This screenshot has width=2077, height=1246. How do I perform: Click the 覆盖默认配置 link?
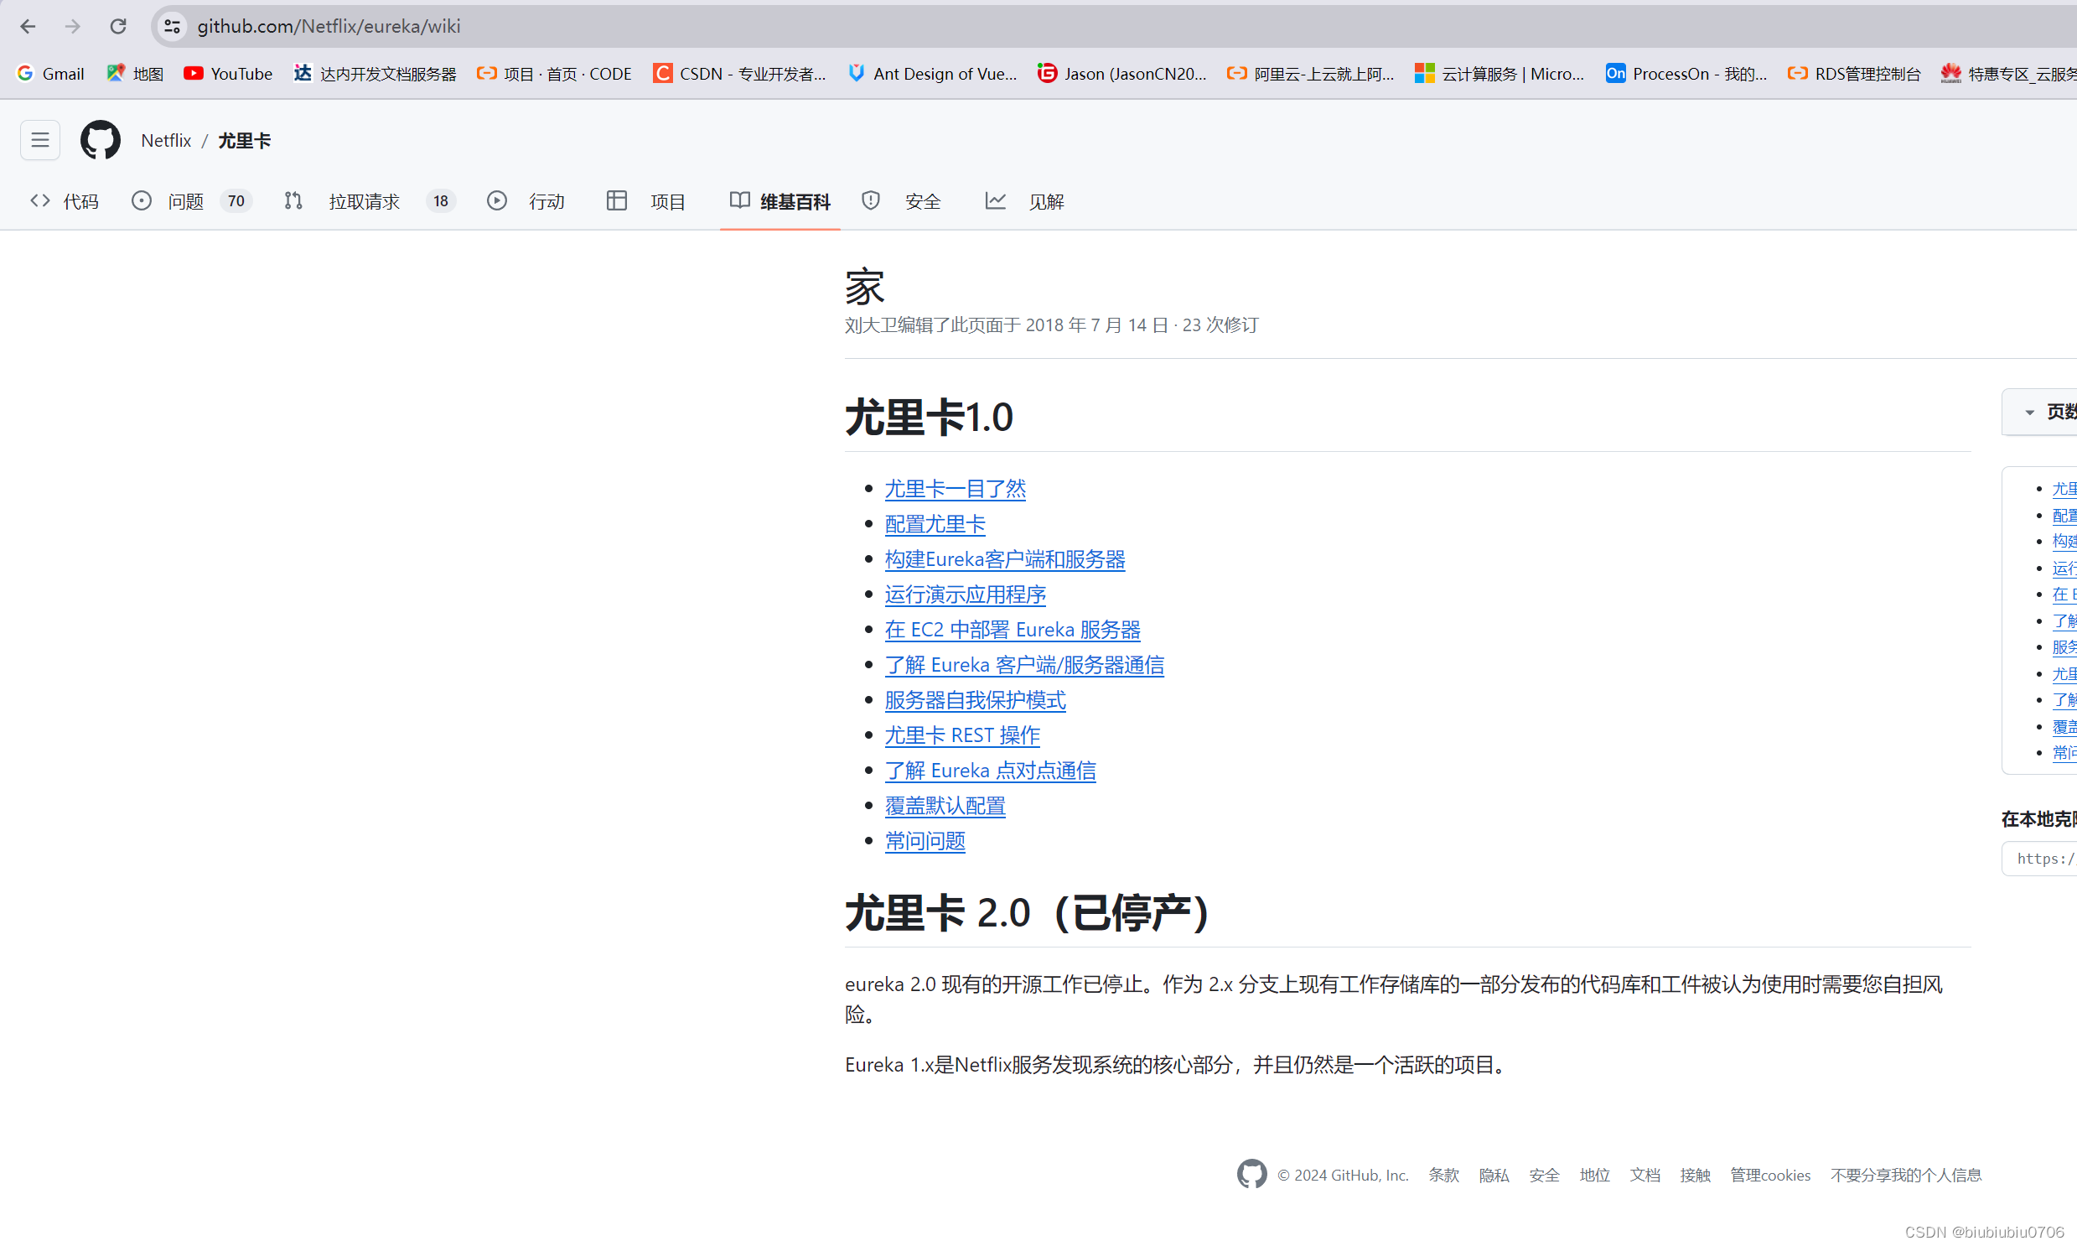click(945, 806)
